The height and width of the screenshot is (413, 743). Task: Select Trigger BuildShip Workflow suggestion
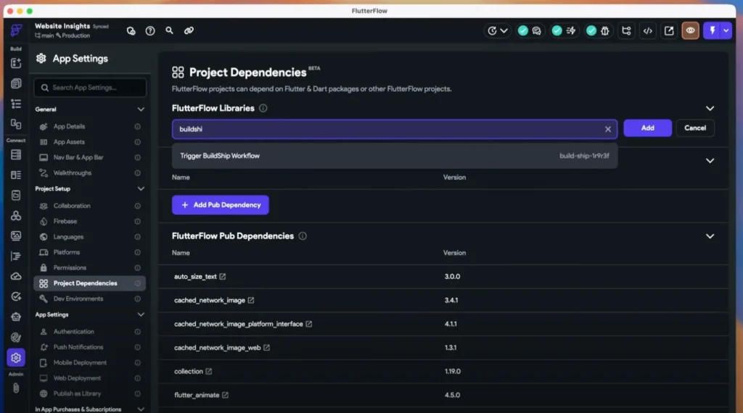[395, 156]
